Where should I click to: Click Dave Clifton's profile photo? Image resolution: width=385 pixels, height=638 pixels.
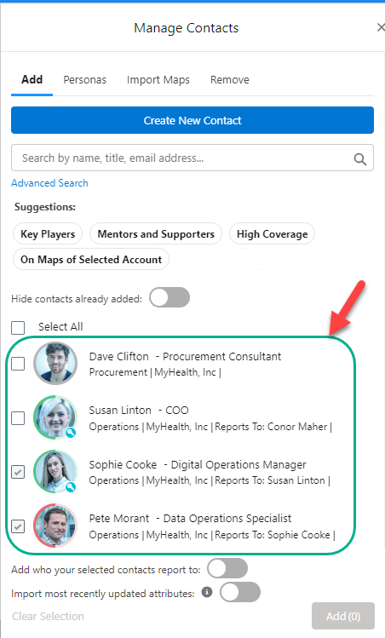(x=55, y=364)
